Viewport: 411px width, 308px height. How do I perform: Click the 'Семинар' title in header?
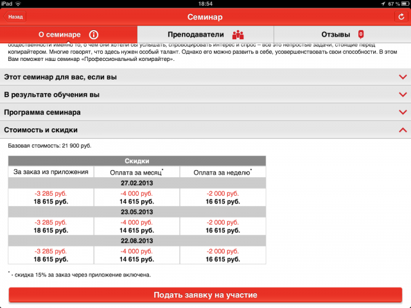click(205, 17)
